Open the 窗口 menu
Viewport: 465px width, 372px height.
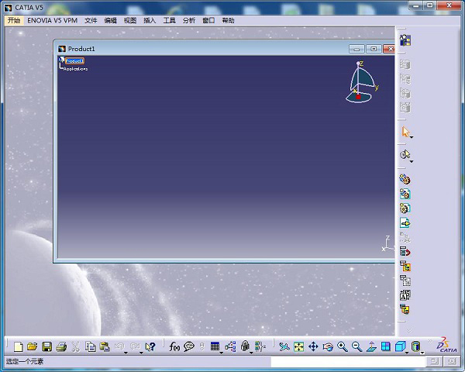[x=208, y=20]
